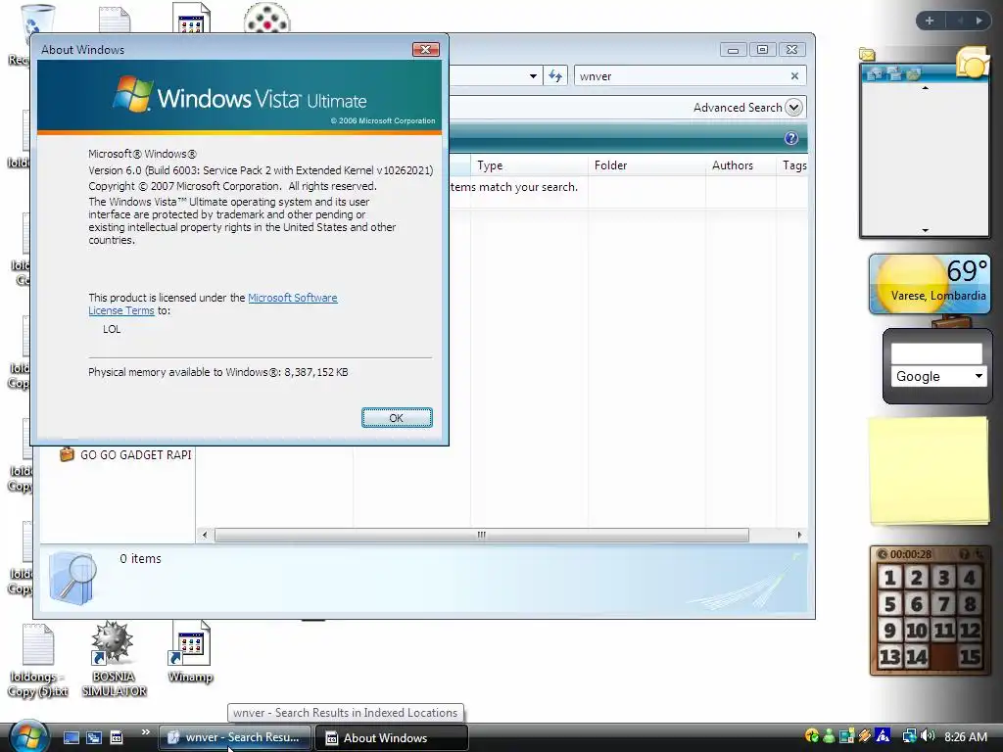Click second icon in mail gadget header
The width and height of the screenshot is (1003, 752).
[895, 73]
